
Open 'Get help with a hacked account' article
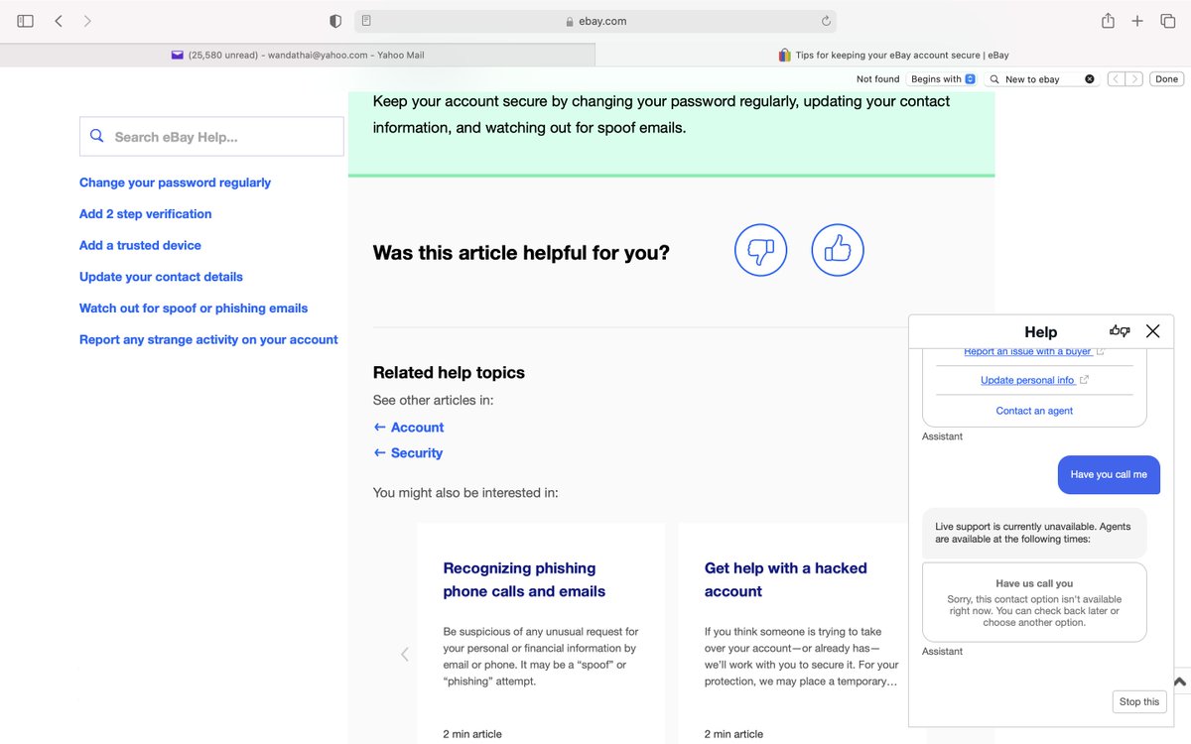coord(786,579)
